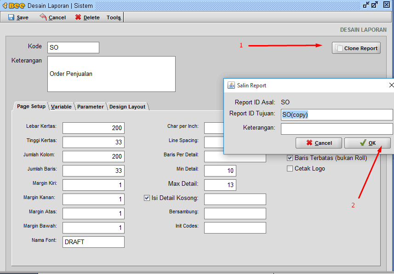Click the Line Spacing field
The width and height of the screenshot is (394, 274).
click(x=214, y=142)
